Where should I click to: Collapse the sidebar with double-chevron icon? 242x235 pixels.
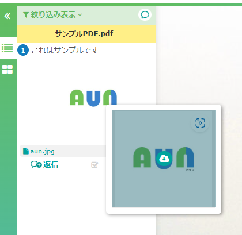tap(7, 16)
